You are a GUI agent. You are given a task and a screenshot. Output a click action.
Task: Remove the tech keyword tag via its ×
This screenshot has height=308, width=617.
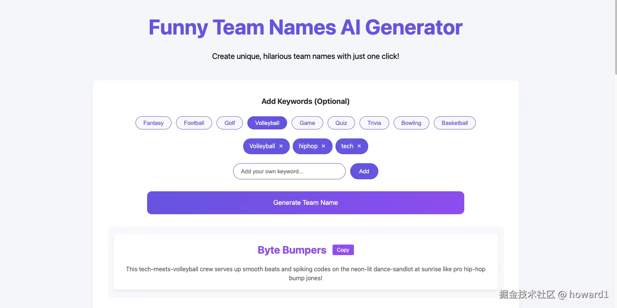pos(359,146)
